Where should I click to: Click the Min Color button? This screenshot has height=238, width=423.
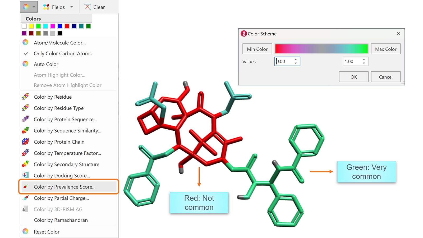(257, 49)
